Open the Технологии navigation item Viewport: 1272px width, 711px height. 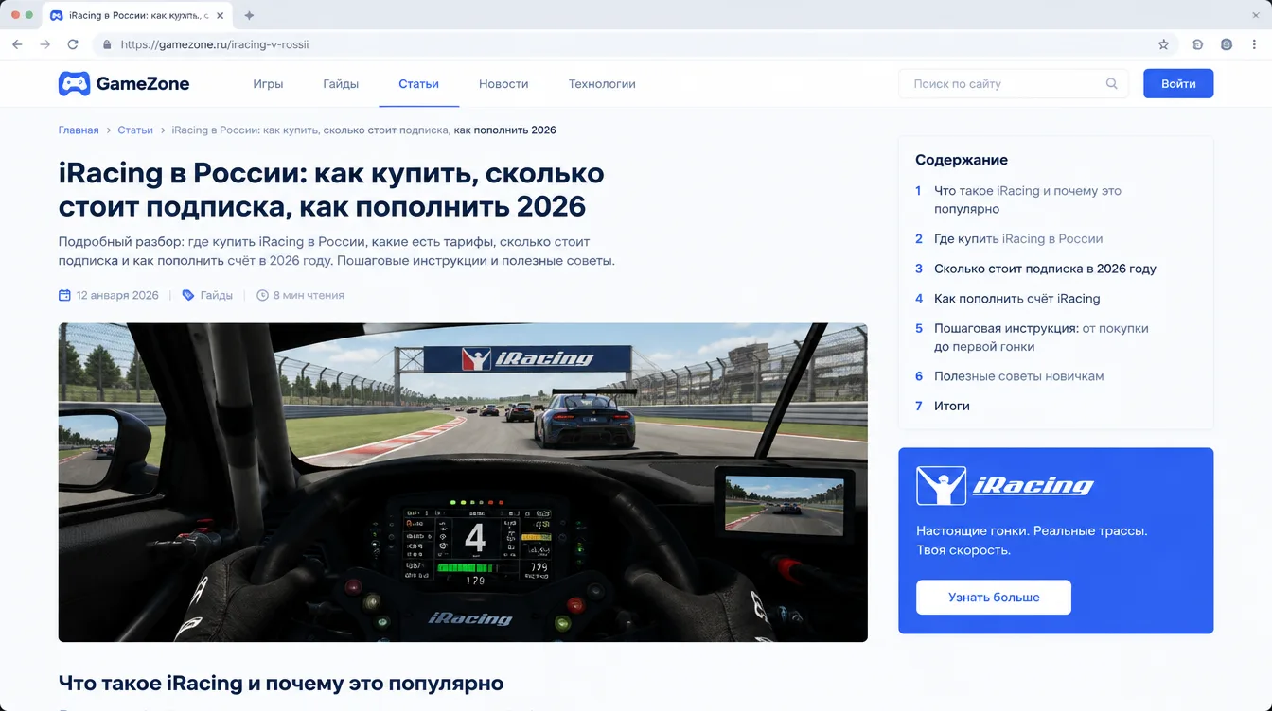pyautogui.click(x=602, y=84)
